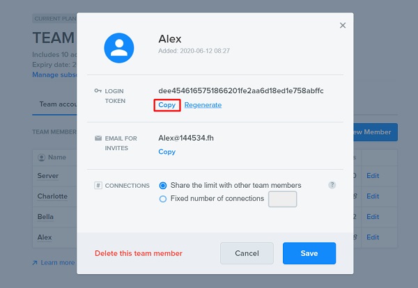This screenshot has width=418, height=288.
Task: Click the New Member button
Action: (376, 132)
